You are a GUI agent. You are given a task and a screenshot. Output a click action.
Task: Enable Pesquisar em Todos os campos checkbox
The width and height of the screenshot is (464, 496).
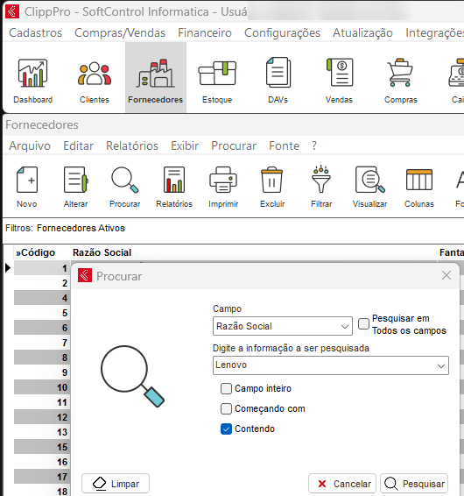click(363, 324)
